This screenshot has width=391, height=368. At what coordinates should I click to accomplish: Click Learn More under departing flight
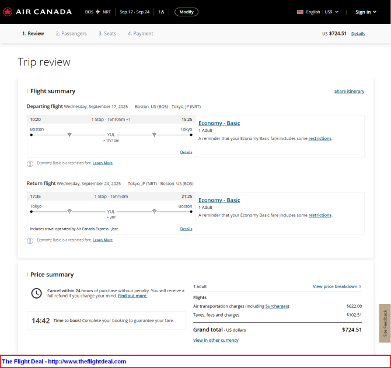pos(103,163)
